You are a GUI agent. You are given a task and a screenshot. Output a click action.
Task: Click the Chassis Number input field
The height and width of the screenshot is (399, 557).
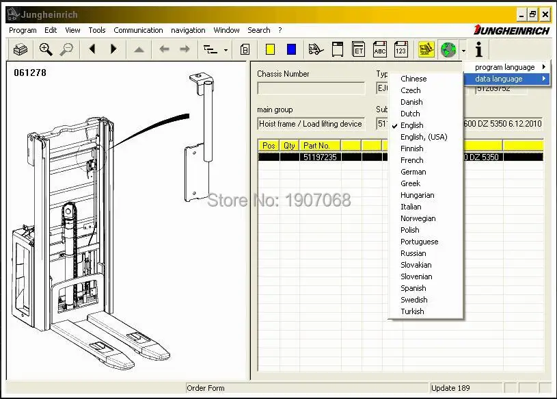[x=311, y=88]
